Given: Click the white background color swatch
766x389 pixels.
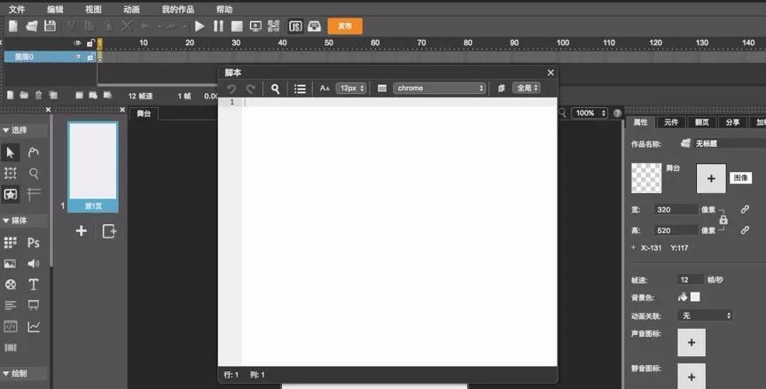Looking at the screenshot, I should click(x=695, y=297).
